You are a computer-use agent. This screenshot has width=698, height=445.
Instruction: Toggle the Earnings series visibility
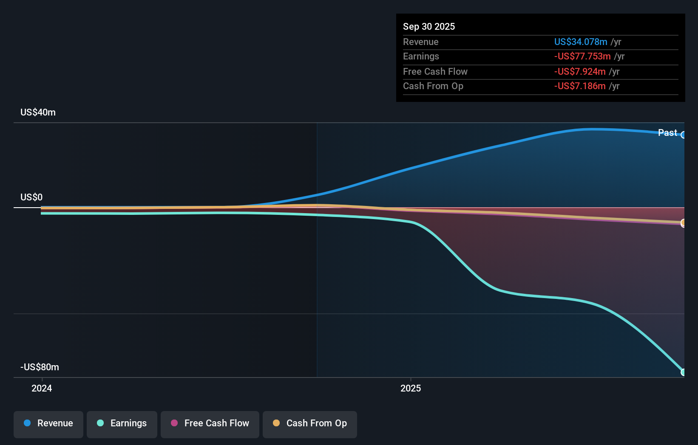pos(122,423)
